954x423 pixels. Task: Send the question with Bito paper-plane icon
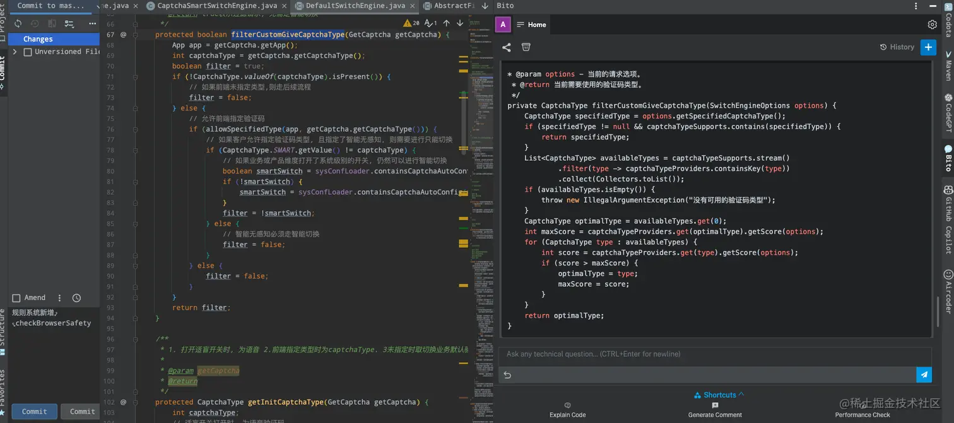coord(924,374)
